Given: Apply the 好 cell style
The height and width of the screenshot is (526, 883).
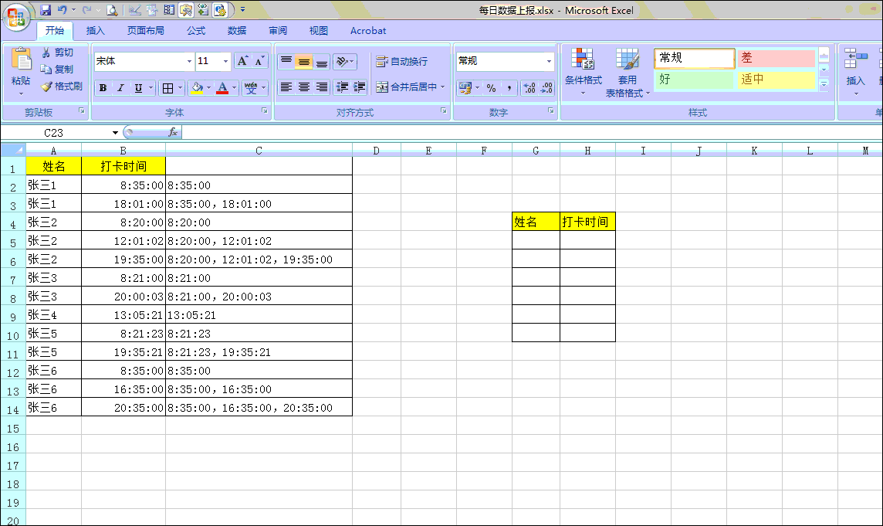Looking at the screenshot, I should [x=693, y=80].
